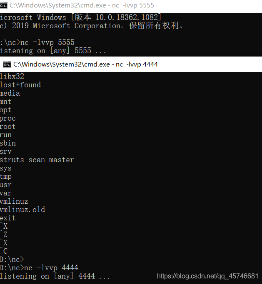Click the 'vmlinuz' entry without .old suffix

[14, 201]
